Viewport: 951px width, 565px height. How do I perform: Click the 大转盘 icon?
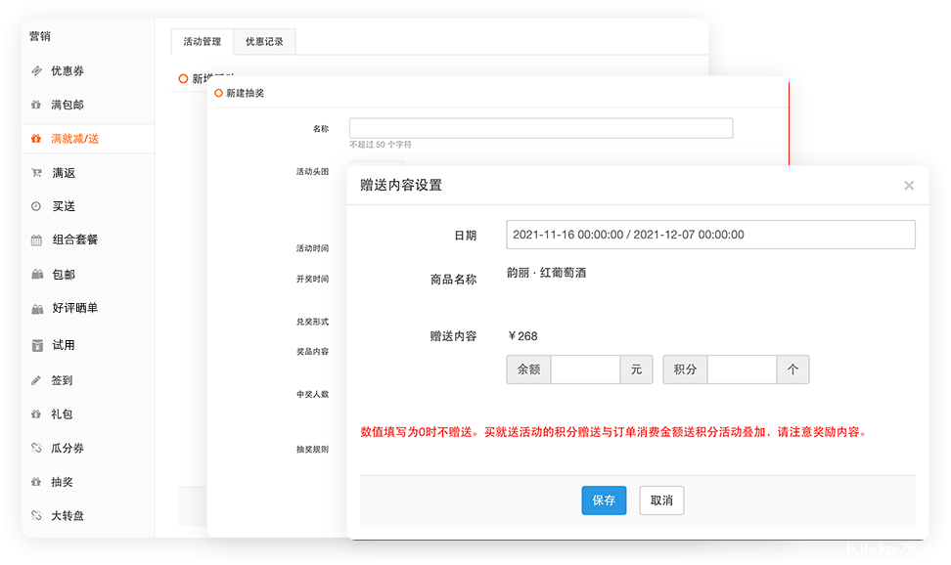36,516
